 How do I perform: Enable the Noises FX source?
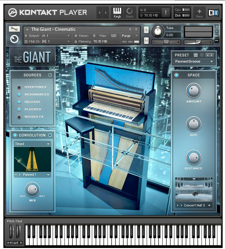pos(19,117)
